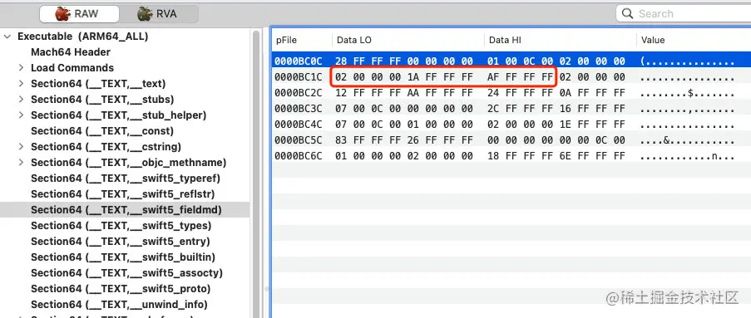751x318 pixels.
Task: Collapse the Executable (ARM64_ALL) node
Action: 7,37
